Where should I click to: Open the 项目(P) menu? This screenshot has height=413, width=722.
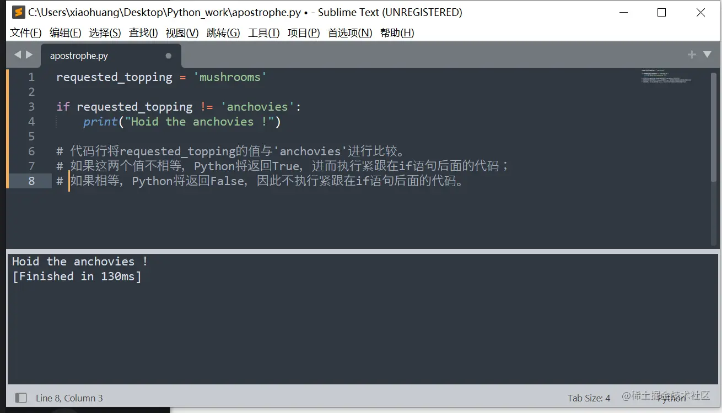304,33
